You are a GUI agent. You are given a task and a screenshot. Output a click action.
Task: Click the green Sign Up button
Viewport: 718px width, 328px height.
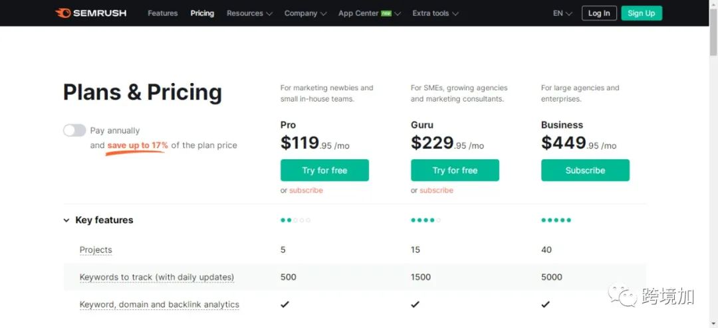(x=641, y=13)
